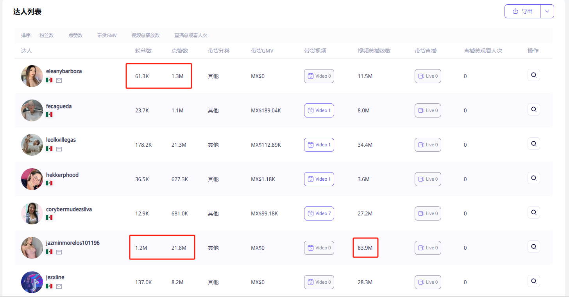Click the flag icon under corybermudezsilva
The width and height of the screenshot is (569, 297).
pyautogui.click(x=49, y=217)
